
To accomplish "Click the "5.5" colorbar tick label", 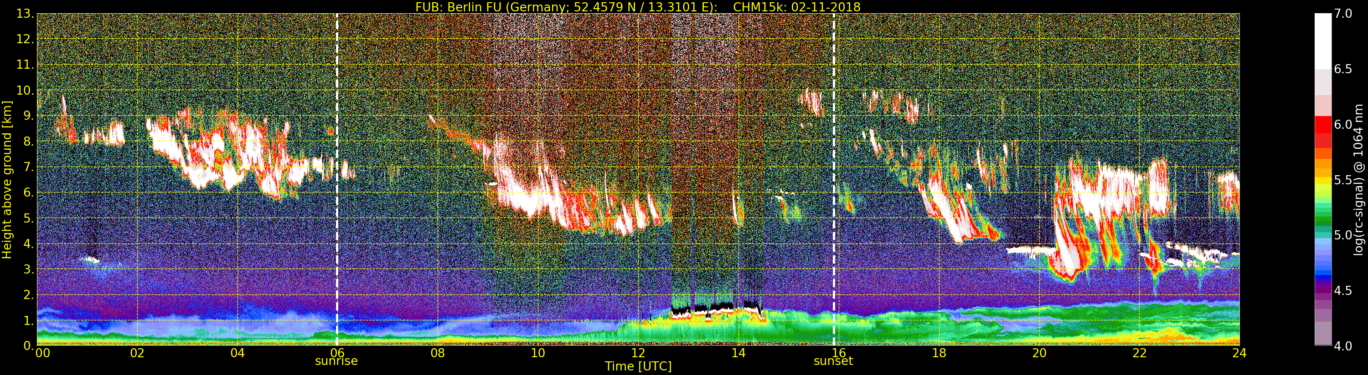I will [x=1343, y=180].
